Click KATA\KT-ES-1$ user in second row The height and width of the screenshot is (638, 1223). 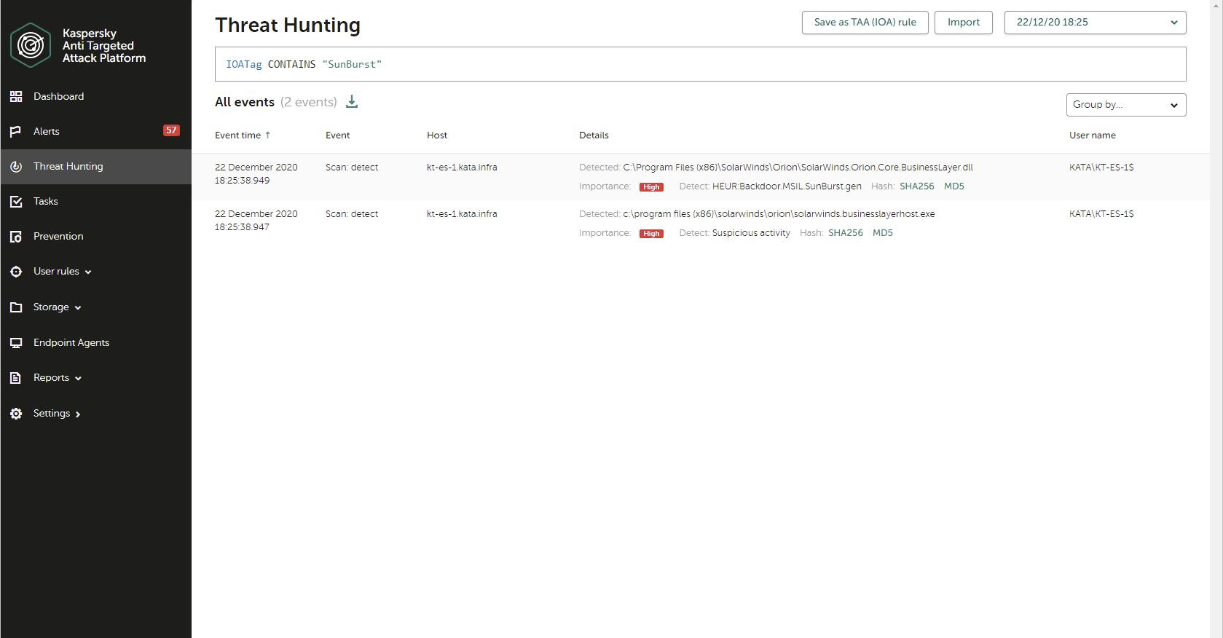1101,214
